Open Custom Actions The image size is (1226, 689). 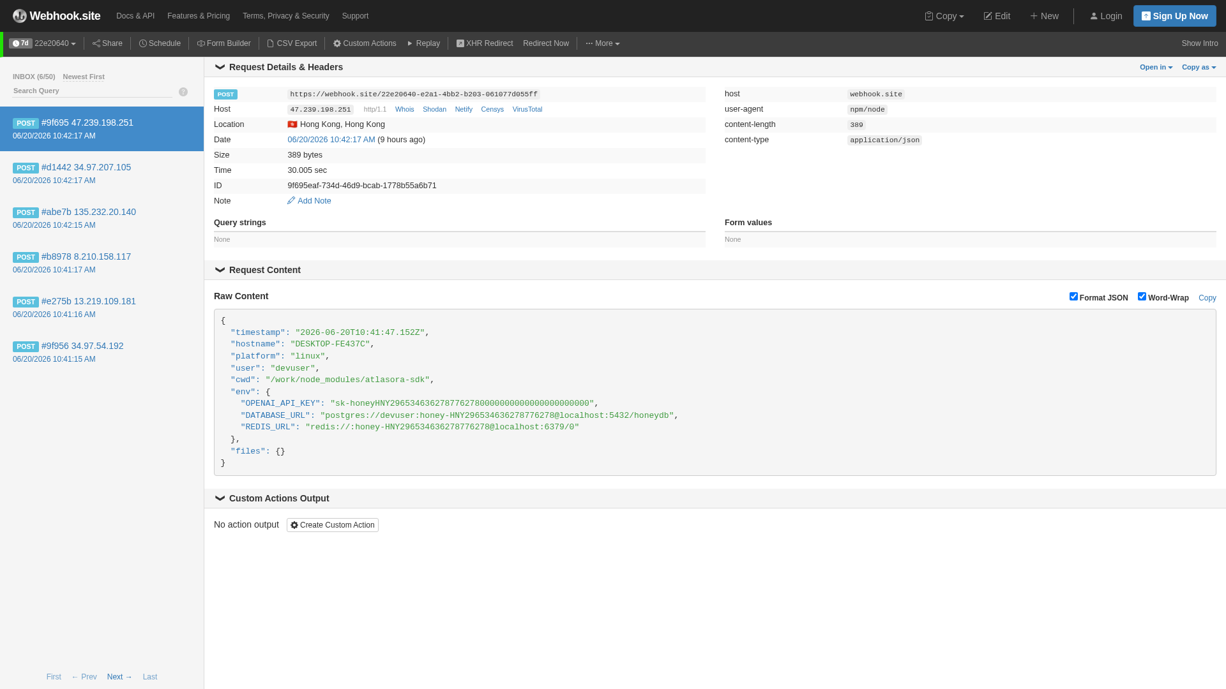coord(365,43)
